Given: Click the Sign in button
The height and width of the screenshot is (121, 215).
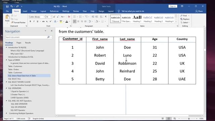Looking at the screenshot, I should pyautogui.click(x=173, y=6).
